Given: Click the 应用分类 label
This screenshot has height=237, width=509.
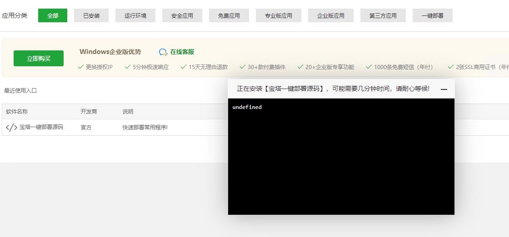Looking at the screenshot, I should pos(15,15).
